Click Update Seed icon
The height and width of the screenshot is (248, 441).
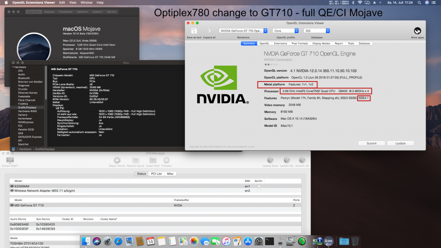pos(270,160)
